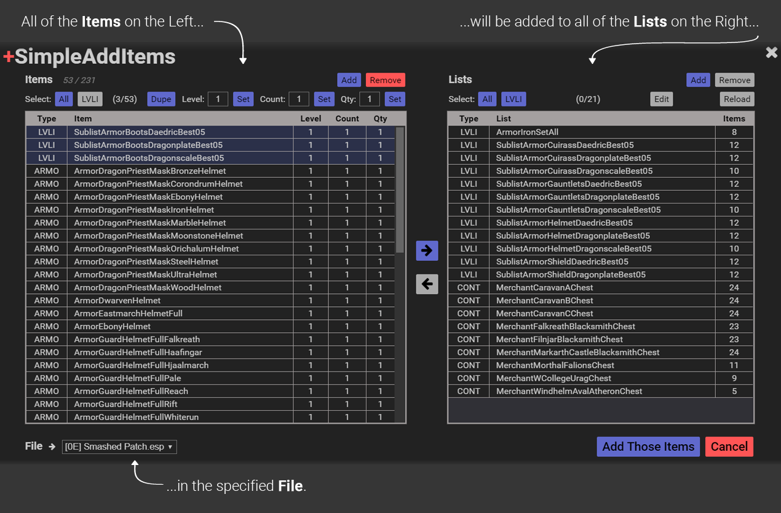
Task: Click the Reload button for Lists
Action: (737, 99)
